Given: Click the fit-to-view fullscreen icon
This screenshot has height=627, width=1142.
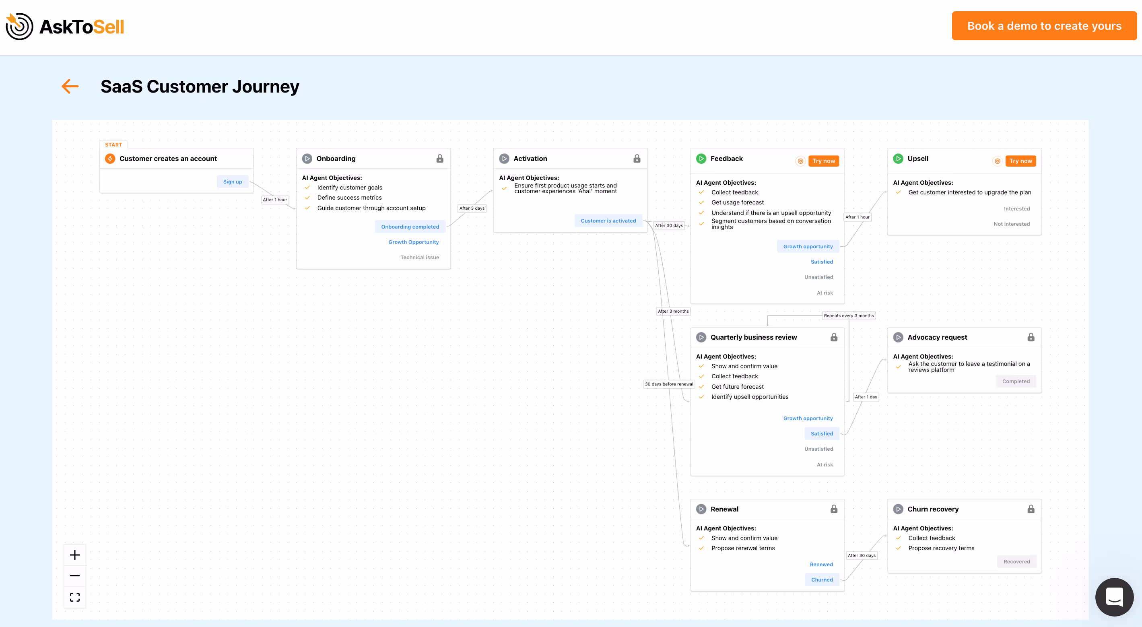Looking at the screenshot, I should coord(75,597).
